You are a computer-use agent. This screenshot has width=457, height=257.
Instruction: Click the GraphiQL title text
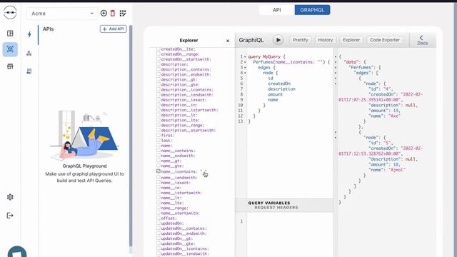[251, 40]
